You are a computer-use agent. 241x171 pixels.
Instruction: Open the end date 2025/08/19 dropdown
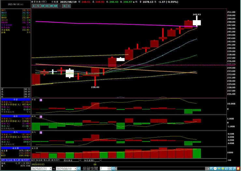(76, 169)
